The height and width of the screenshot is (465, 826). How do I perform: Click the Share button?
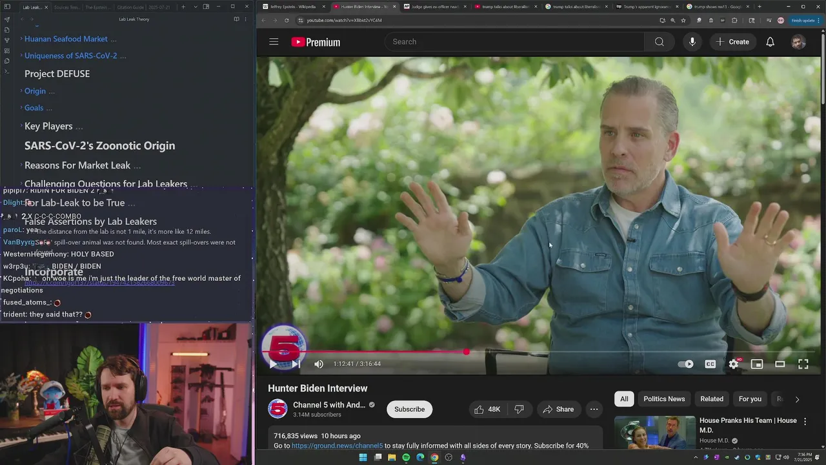(558, 409)
